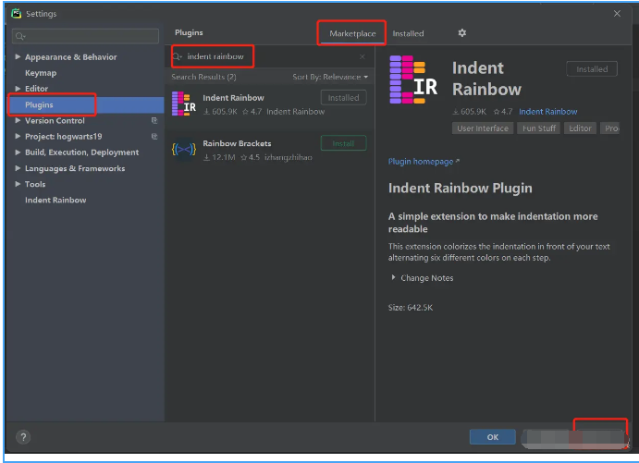This screenshot has height=463, width=639.
Task: Switch to the Marketplace tab
Action: point(352,34)
